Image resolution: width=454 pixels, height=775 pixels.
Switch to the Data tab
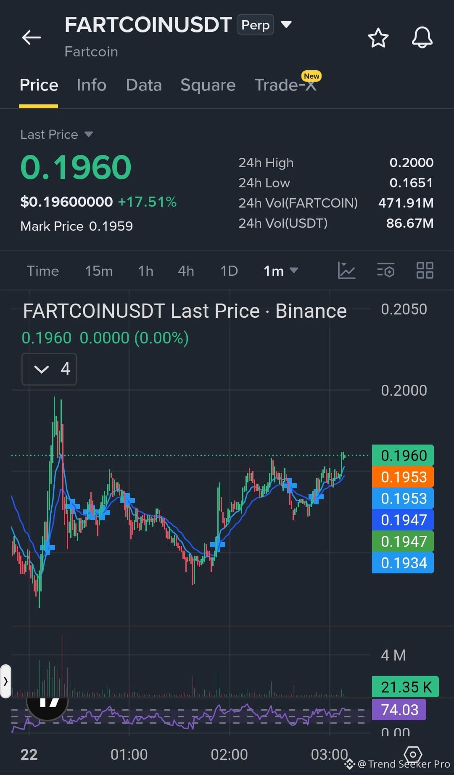coord(144,85)
